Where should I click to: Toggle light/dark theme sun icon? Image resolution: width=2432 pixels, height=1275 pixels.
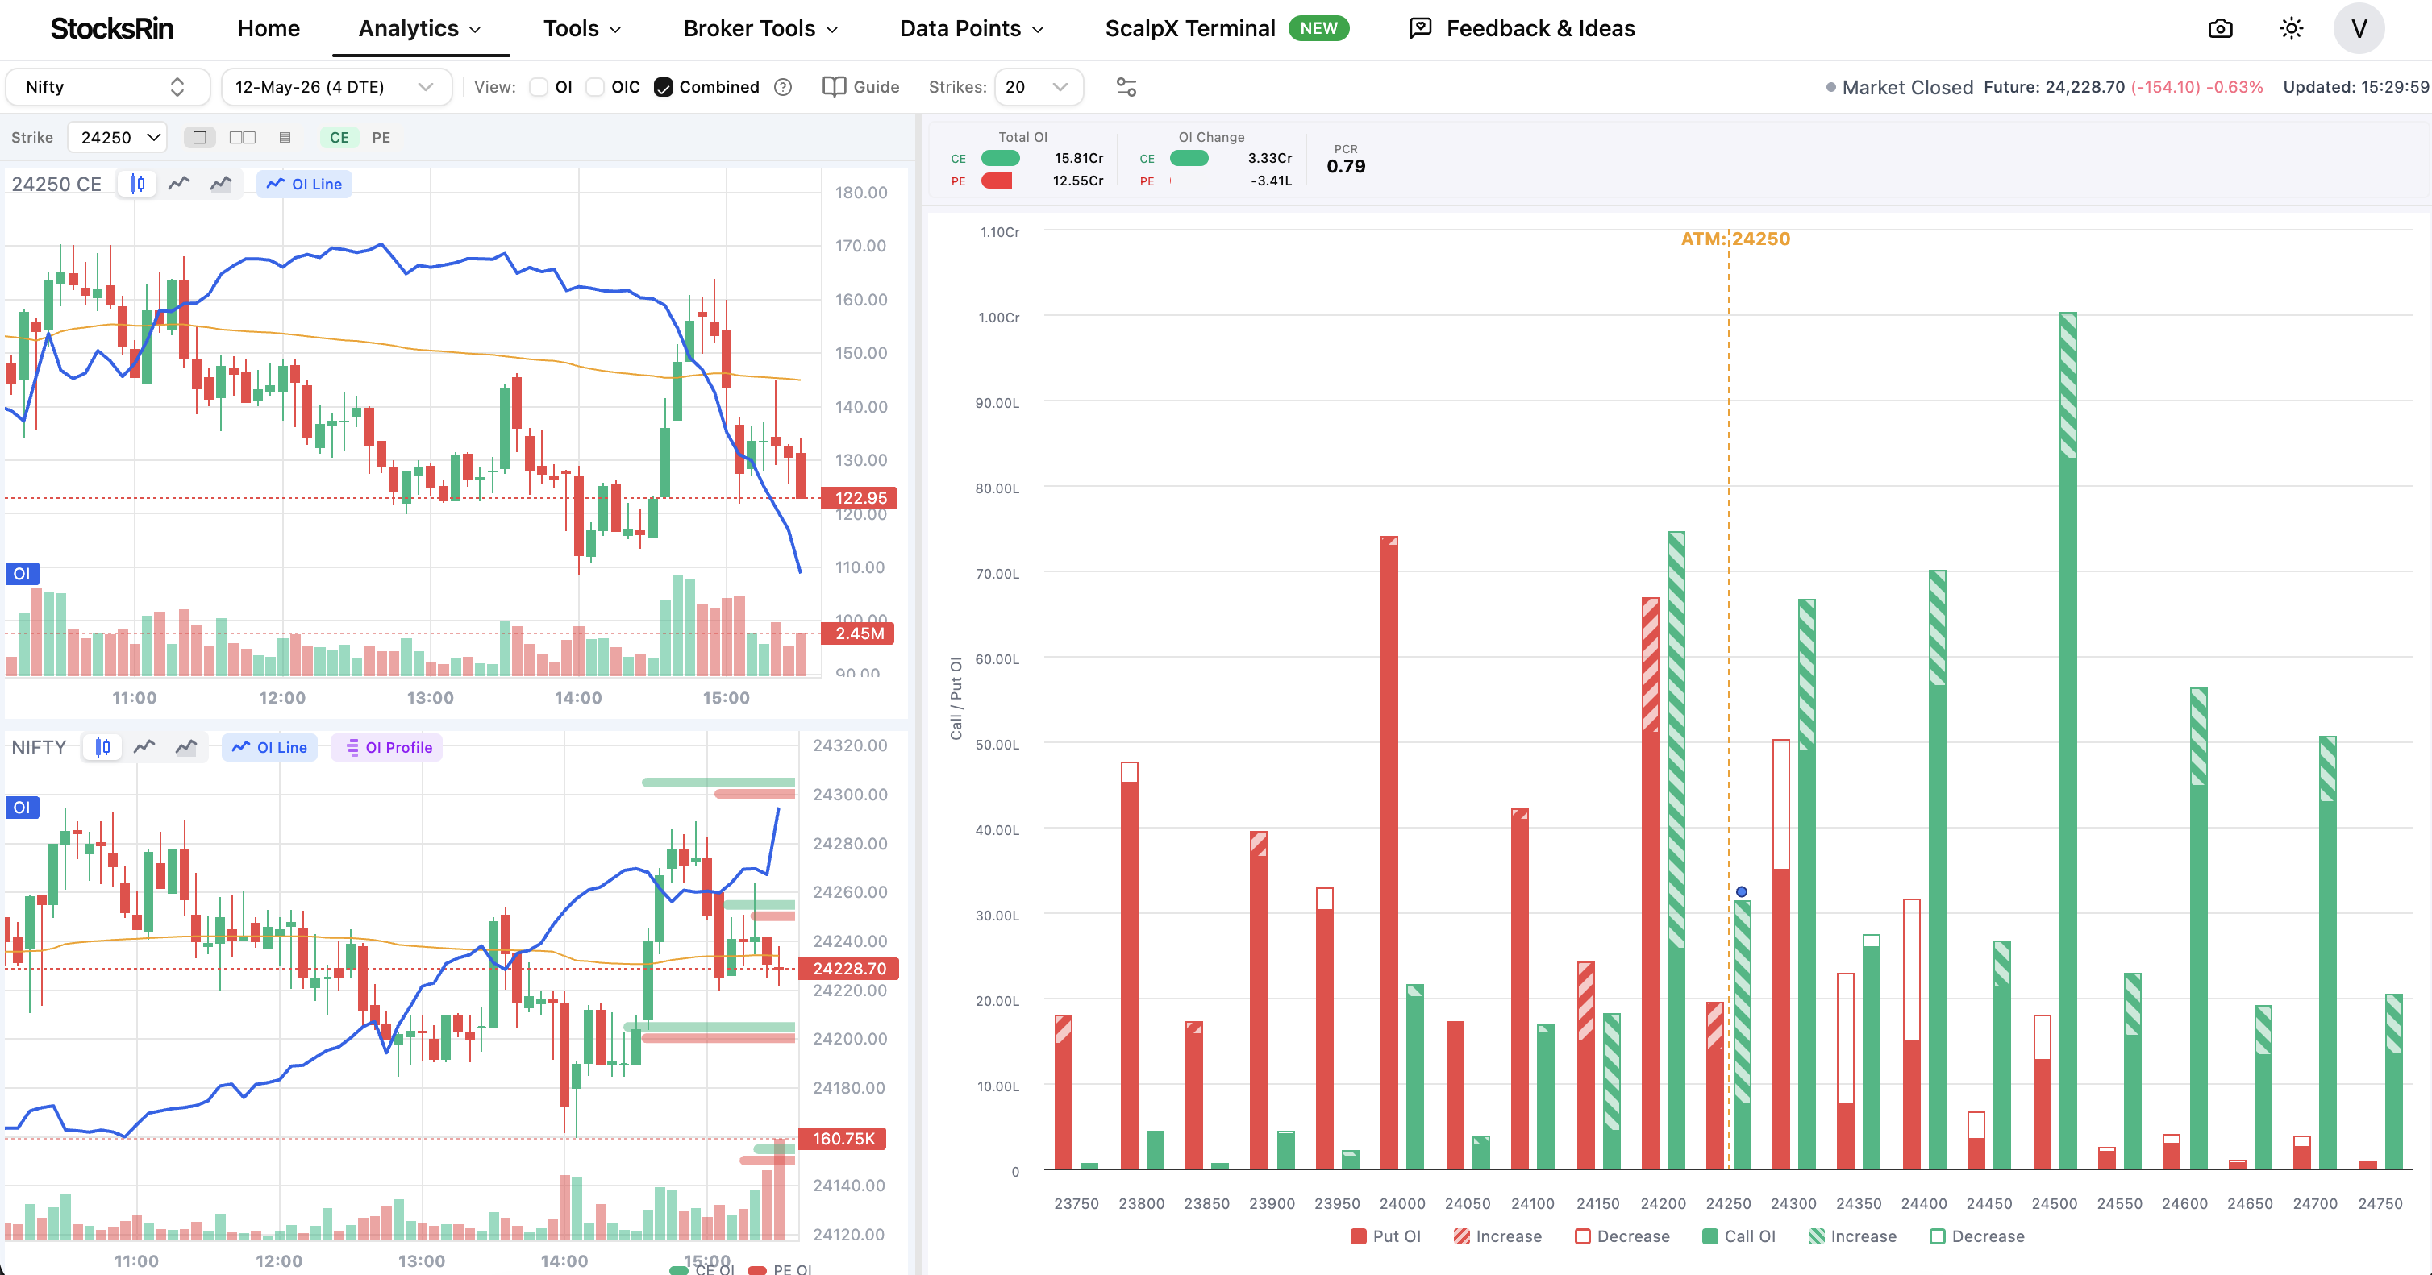2292,28
